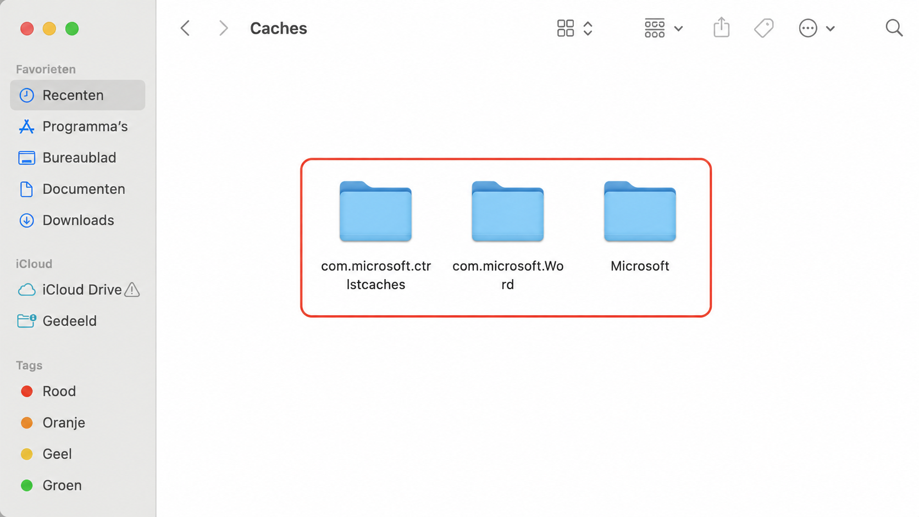Open Bureaublad in the sidebar

(77, 158)
